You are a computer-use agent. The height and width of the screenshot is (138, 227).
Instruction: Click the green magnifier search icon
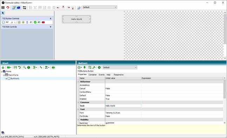(x=25, y=67)
